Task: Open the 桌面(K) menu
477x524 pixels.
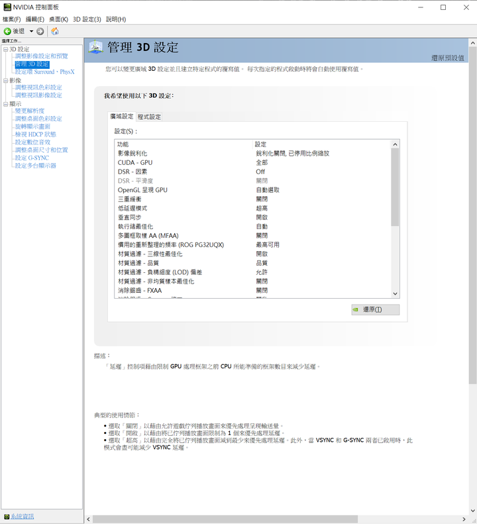Action: point(58,19)
